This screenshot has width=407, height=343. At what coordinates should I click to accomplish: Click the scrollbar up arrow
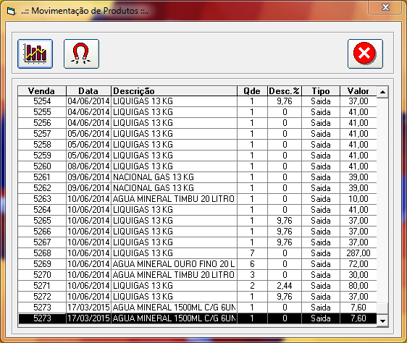[382, 92]
